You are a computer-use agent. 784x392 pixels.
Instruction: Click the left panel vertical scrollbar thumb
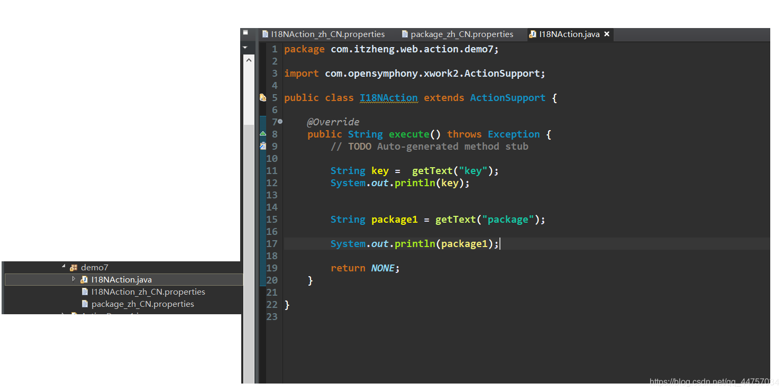[x=249, y=254]
